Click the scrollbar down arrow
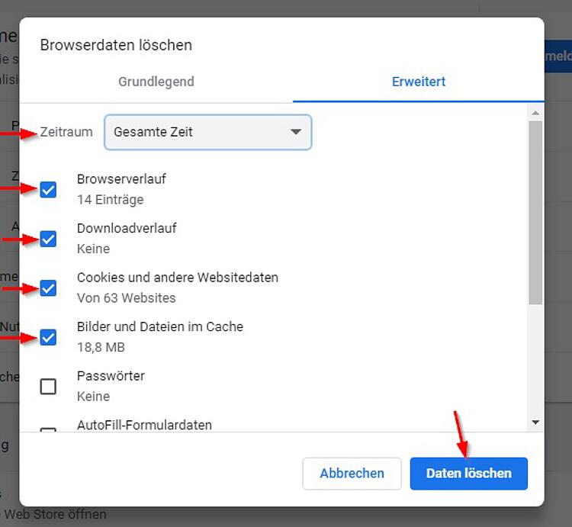This screenshot has width=572, height=527. pos(535,423)
